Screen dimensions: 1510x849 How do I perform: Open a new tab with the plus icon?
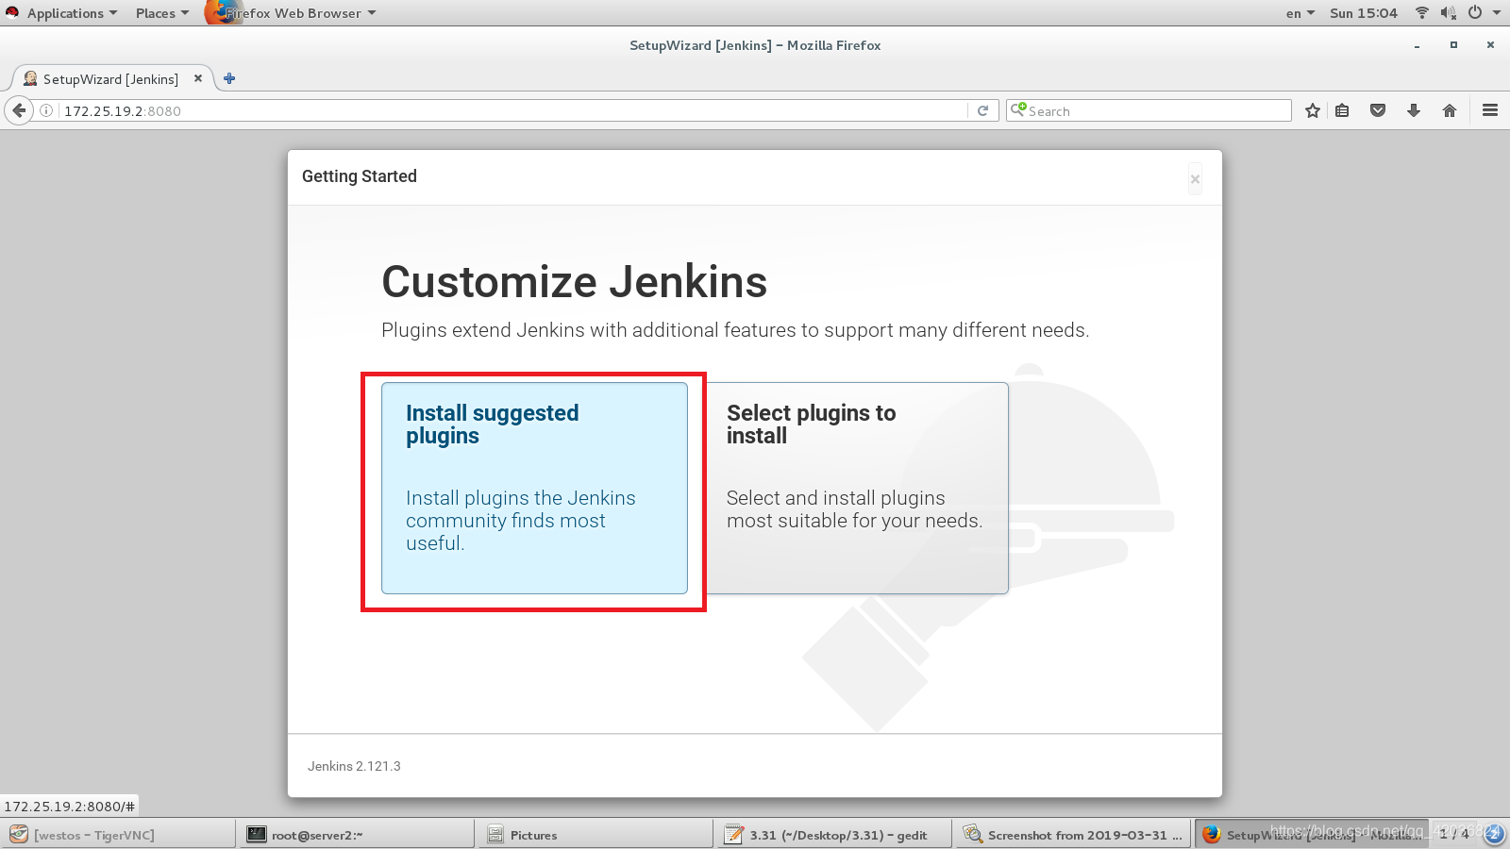click(x=229, y=78)
